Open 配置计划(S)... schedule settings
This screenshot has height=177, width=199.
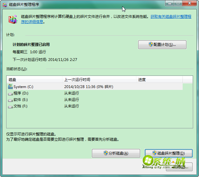(x=162, y=45)
